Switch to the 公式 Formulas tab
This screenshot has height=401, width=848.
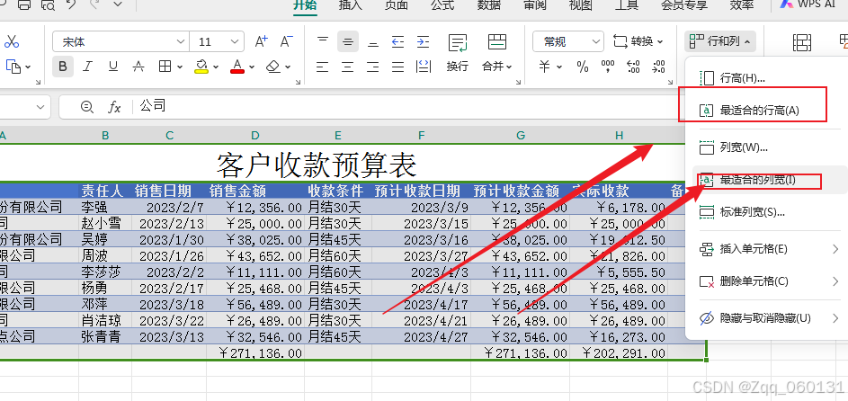(442, 4)
